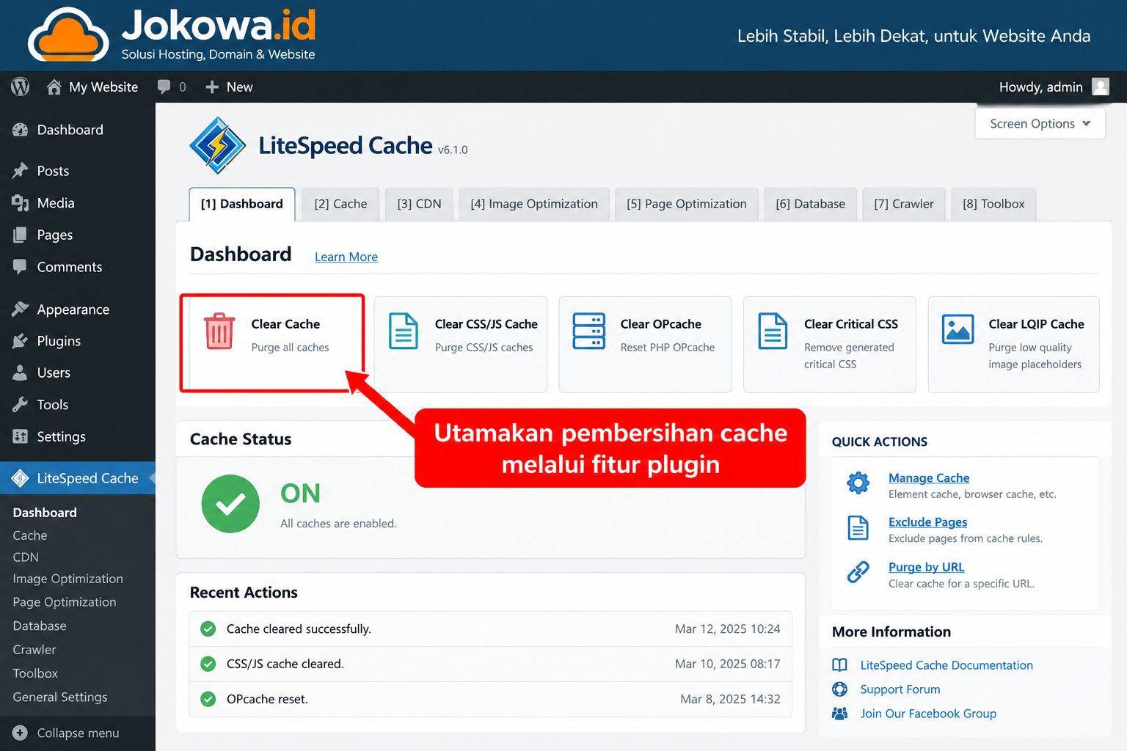The width and height of the screenshot is (1127, 751).
Task: Open Image Optimization sidebar submenu item
Action: [x=68, y=579]
